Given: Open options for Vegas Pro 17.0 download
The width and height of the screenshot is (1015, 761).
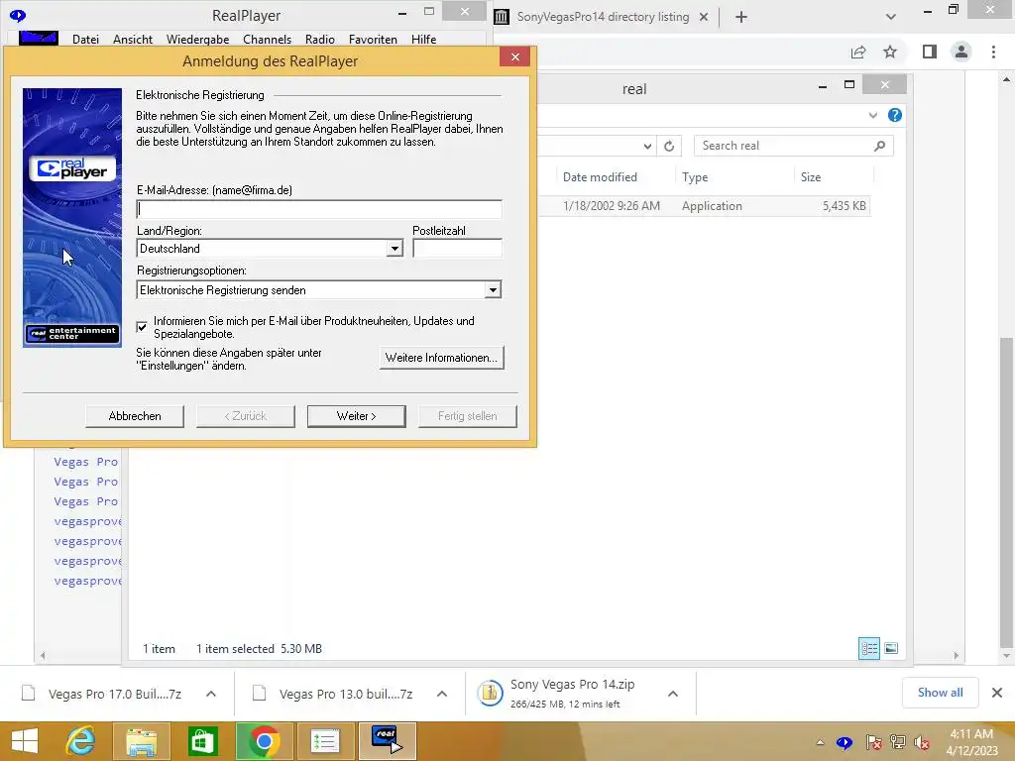Looking at the screenshot, I should click(211, 694).
